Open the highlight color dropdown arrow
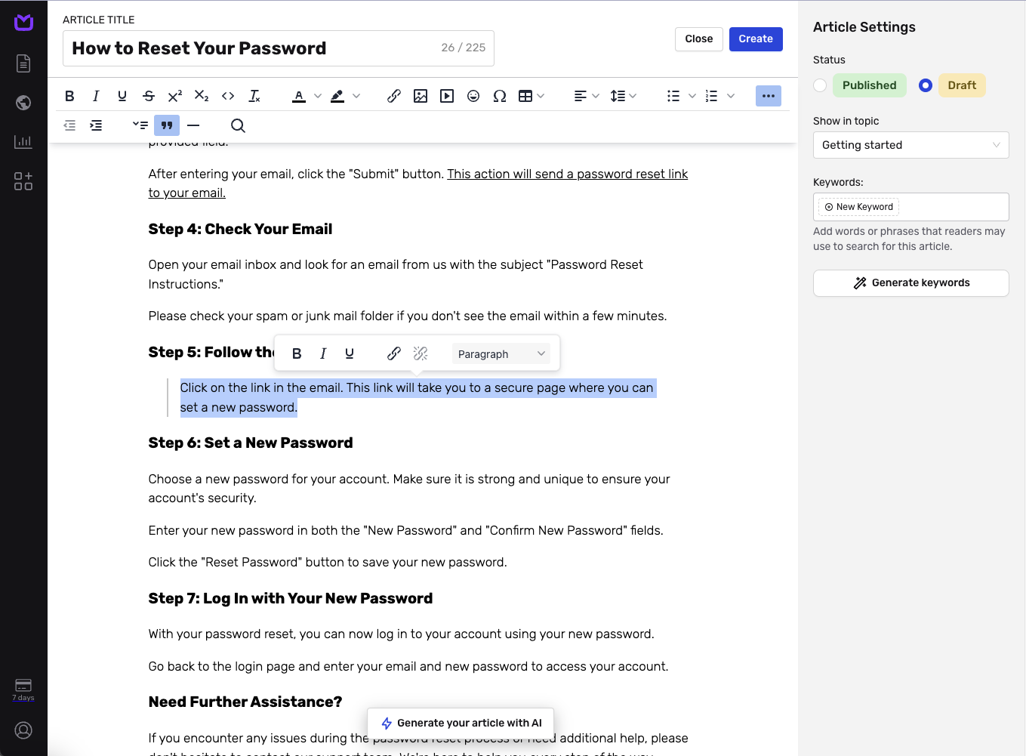Viewport: 1026px width, 756px height. [356, 96]
